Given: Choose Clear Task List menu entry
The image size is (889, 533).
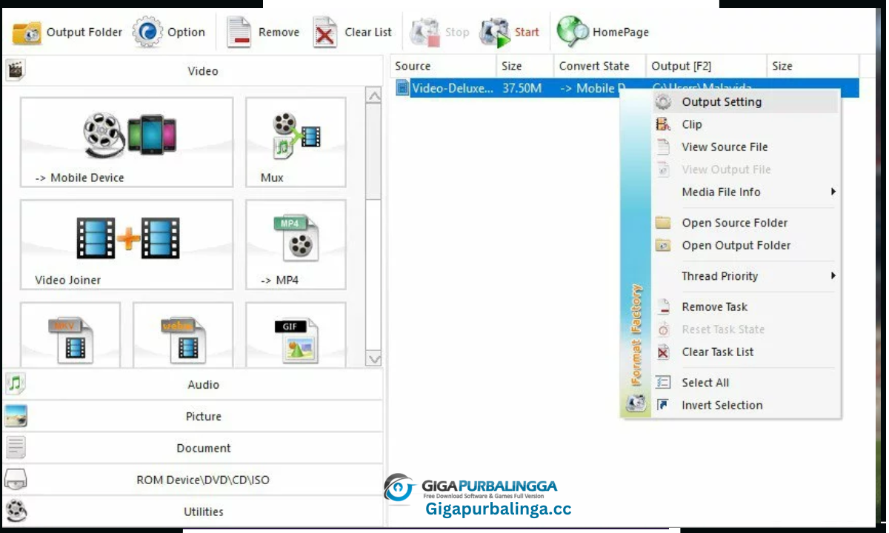Looking at the screenshot, I should pos(745,352).
